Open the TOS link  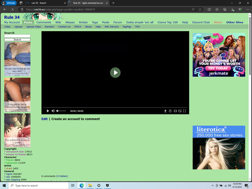tap(137, 27)
